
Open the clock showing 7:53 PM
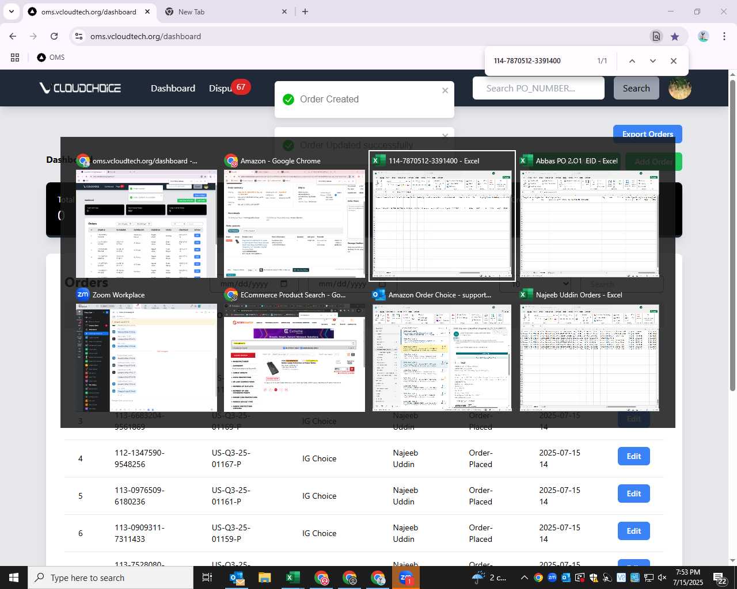[x=688, y=577]
